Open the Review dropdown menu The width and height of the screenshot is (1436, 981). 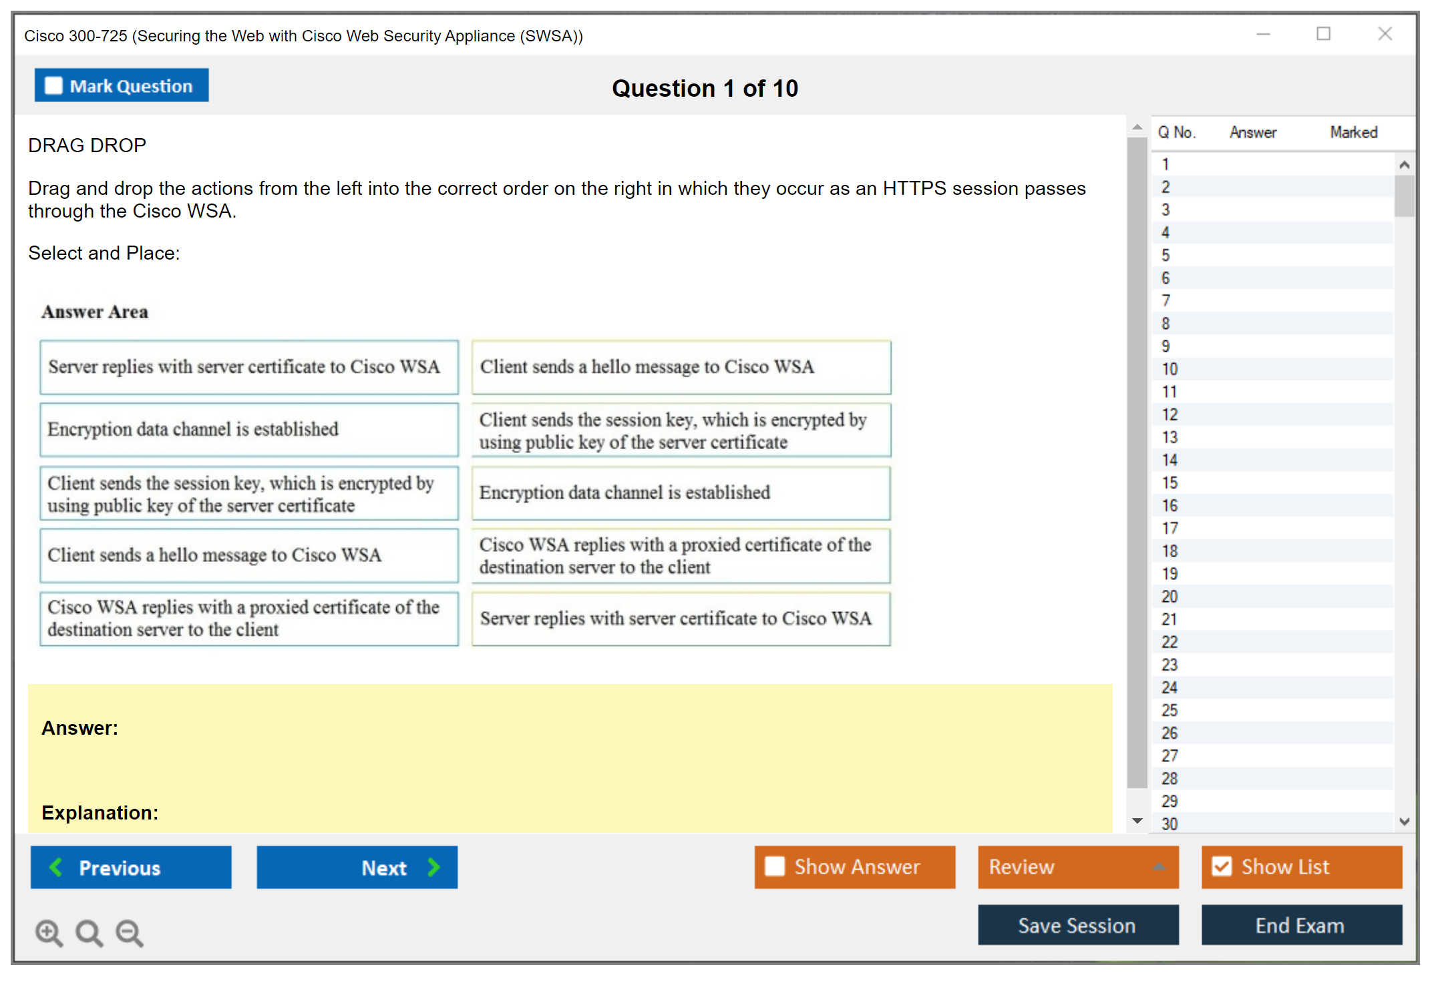1159,867
